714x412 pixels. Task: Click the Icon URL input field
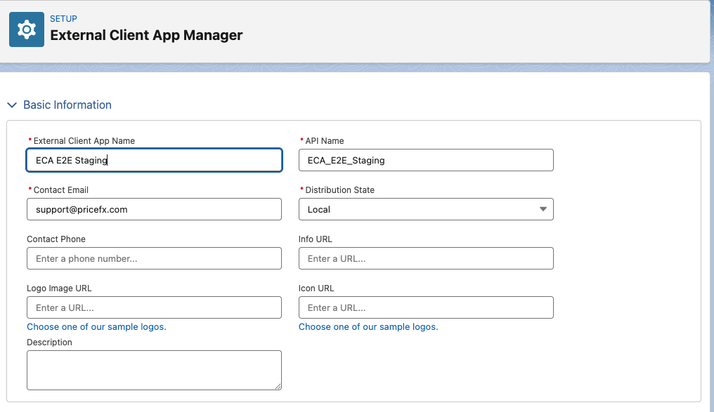pos(426,307)
